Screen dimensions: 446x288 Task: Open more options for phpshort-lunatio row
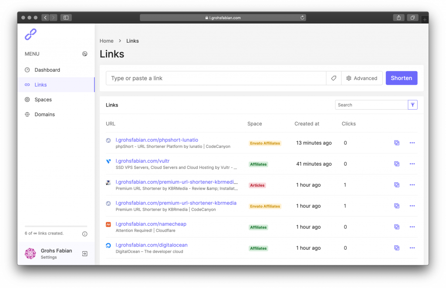click(x=412, y=143)
